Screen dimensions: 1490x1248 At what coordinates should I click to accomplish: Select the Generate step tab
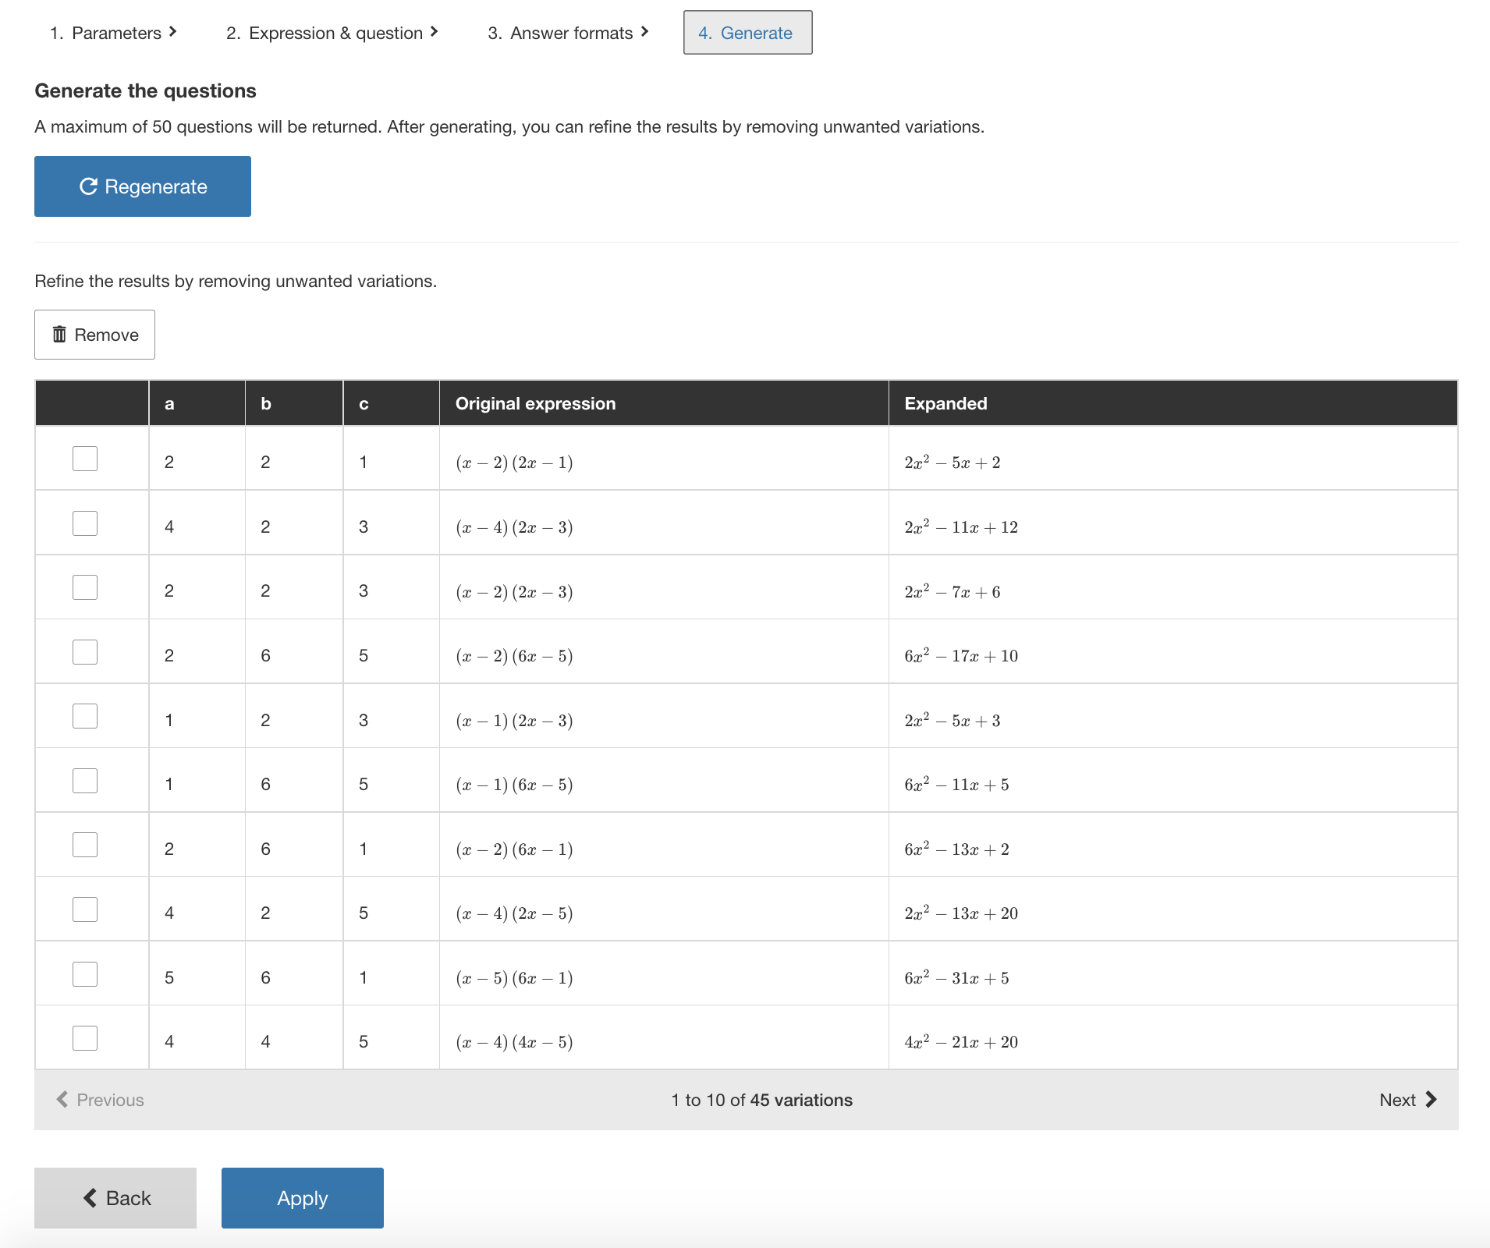pyautogui.click(x=747, y=33)
